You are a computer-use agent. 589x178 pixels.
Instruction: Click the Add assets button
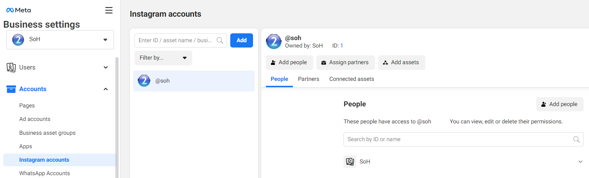[x=401, y=62]
